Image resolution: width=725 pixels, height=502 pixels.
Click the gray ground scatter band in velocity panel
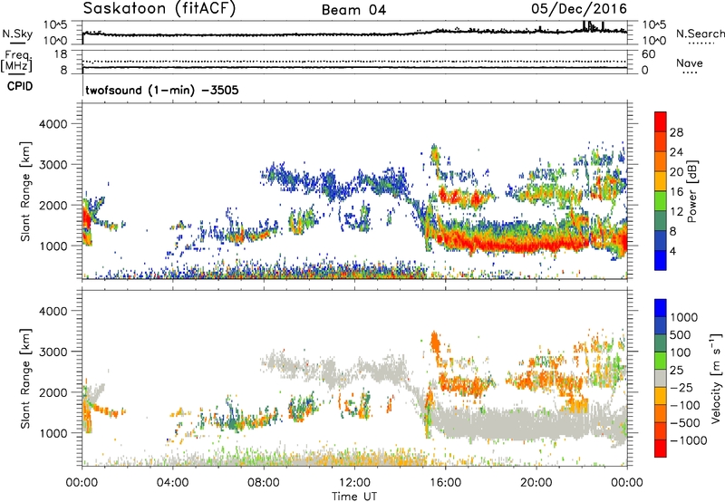[527, 423]
